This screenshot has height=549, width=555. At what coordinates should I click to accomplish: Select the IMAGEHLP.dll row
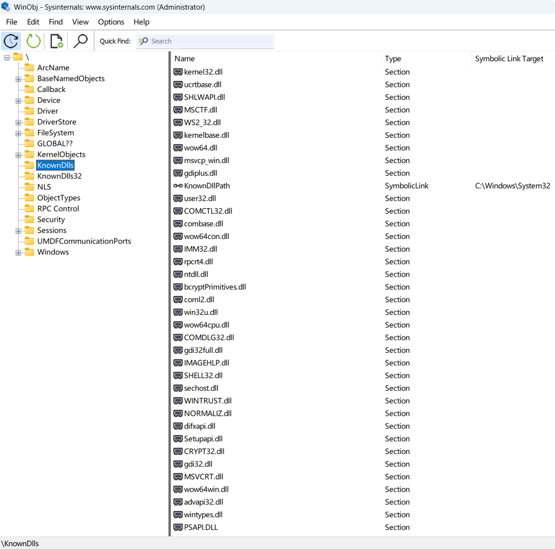363,363
